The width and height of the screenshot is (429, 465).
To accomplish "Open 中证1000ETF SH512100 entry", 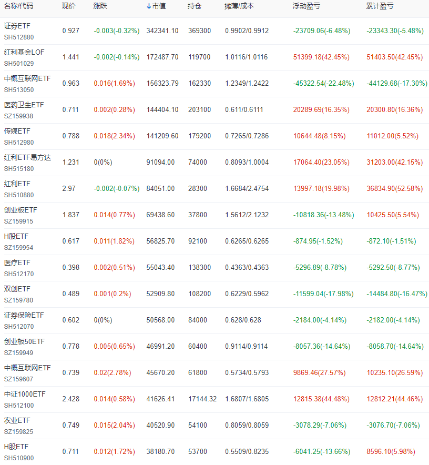I will [x=24, y=394].
